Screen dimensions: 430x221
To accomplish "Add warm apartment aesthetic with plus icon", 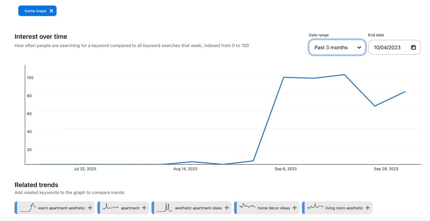I will (90, 208).
